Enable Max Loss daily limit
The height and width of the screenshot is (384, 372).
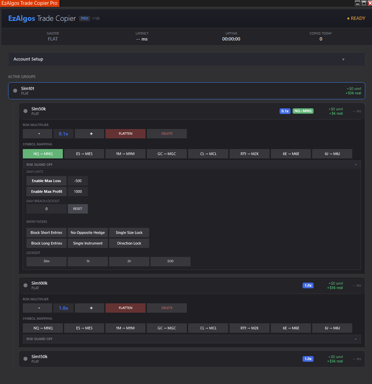pos(46,181)
